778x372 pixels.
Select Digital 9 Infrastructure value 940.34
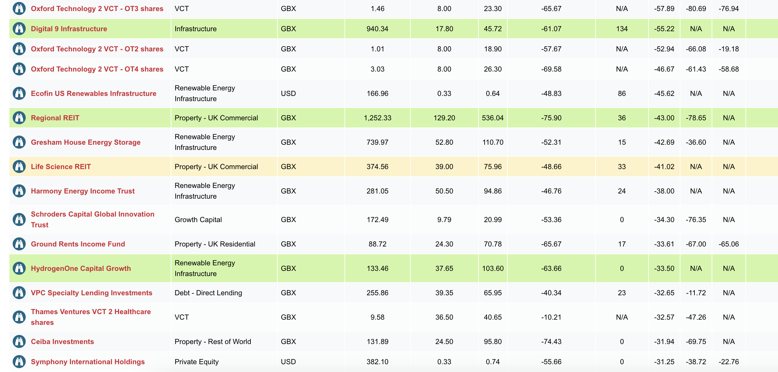[378, 29]
